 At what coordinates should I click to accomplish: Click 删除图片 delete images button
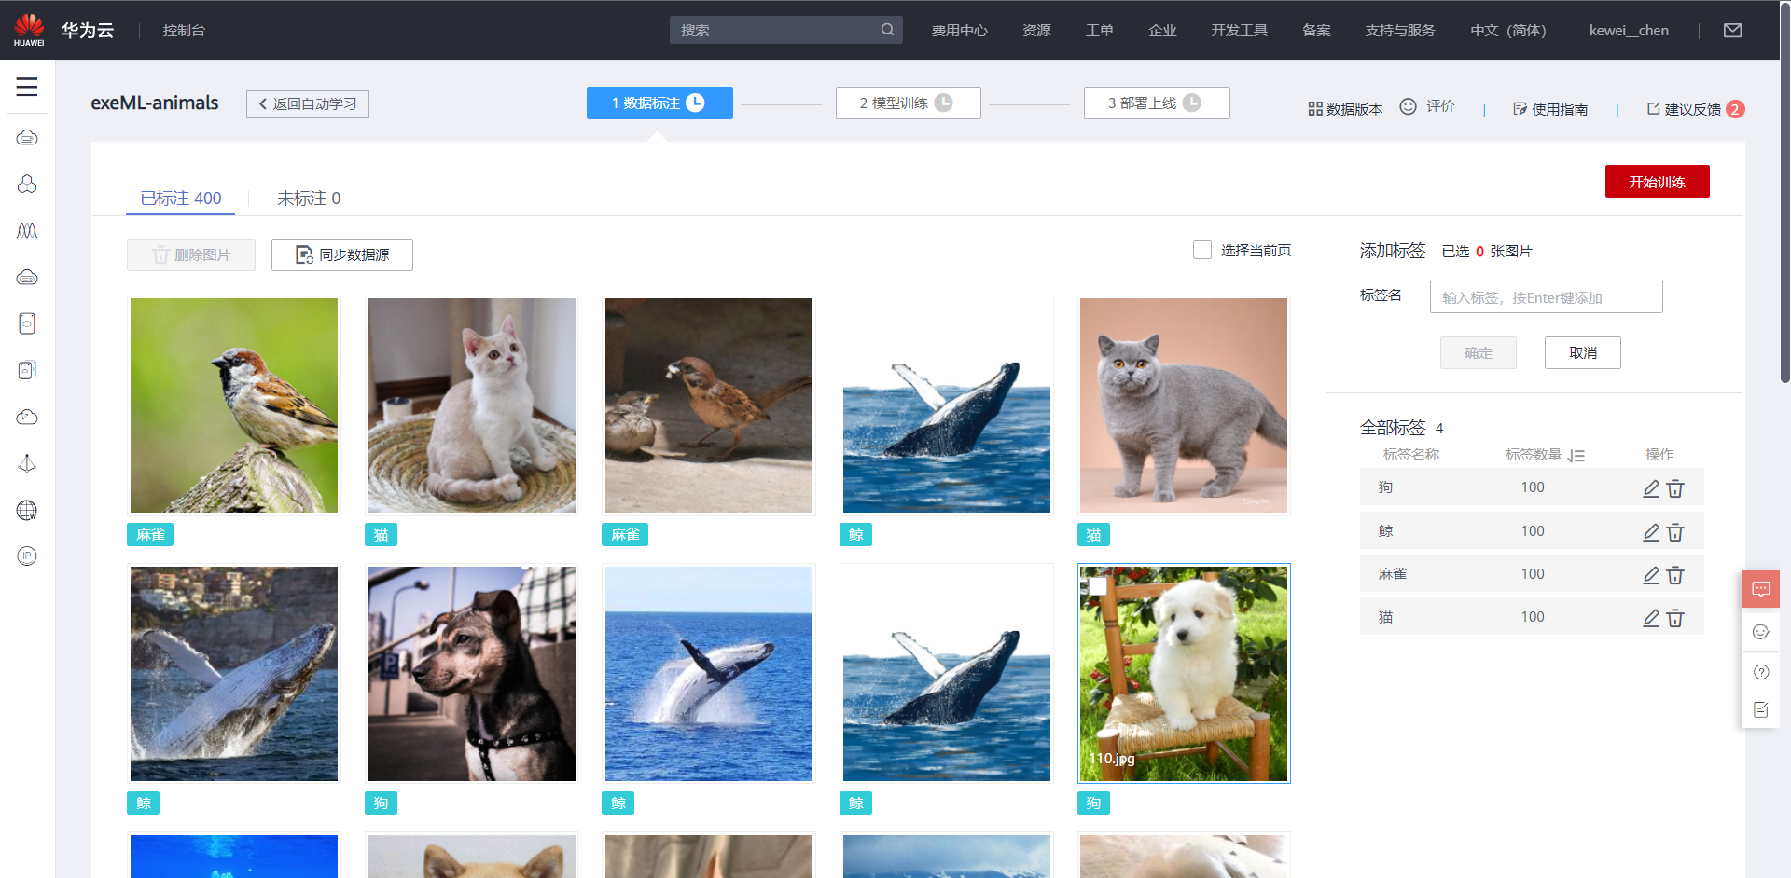coord(191,254)
